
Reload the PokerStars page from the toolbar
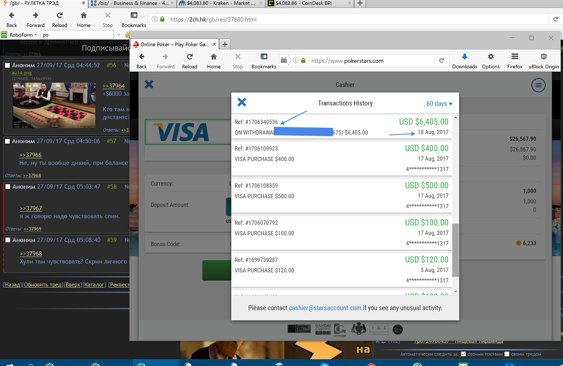click(189, 60)
